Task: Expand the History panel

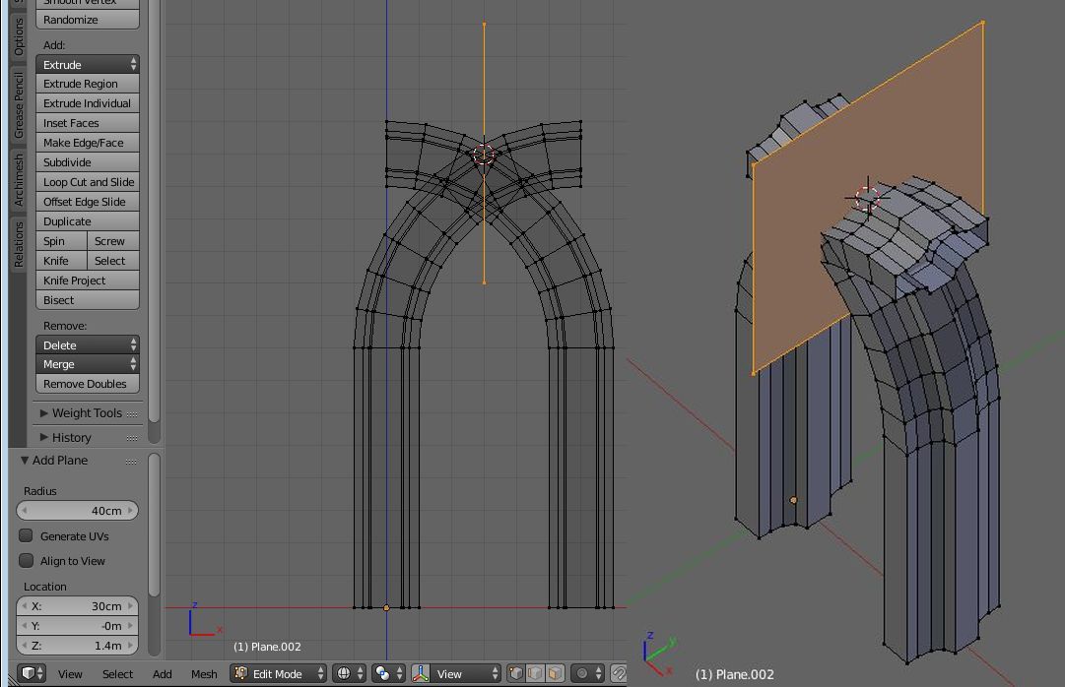Action: (71, 437)
